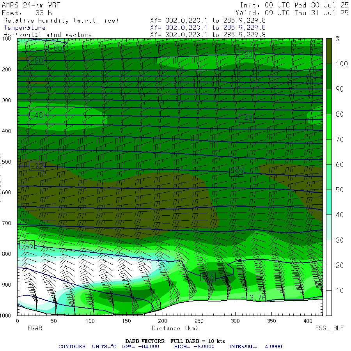The image size is (351, 351).
Task: Click the '-13.76' high temperature marker value
Action: pos(253,298)
